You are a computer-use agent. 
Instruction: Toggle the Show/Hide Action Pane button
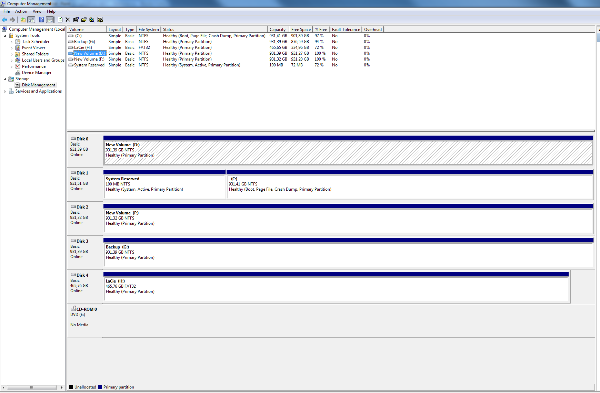click(50, 20)
